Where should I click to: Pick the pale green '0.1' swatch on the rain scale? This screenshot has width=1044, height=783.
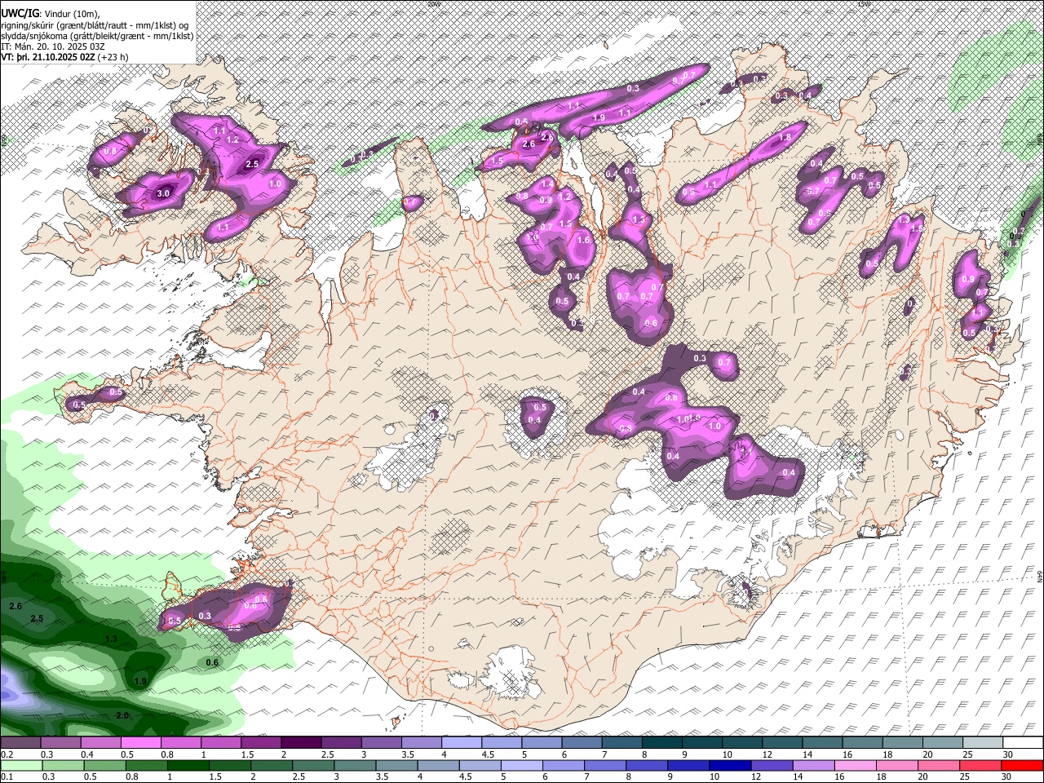[20, 765]
